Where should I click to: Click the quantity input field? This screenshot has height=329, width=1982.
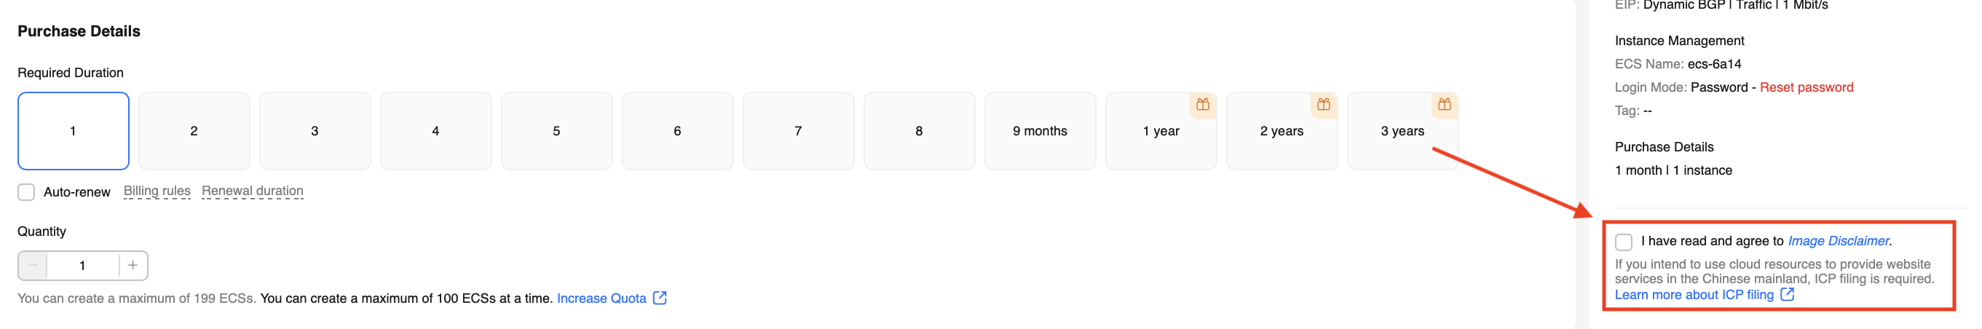82,265
